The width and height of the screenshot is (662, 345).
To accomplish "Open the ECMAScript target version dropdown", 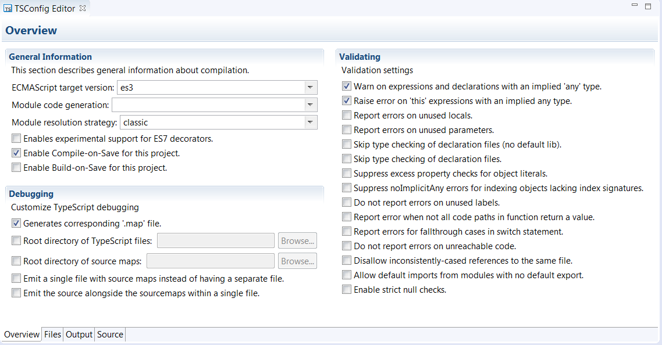I will (x=311, y=87).
